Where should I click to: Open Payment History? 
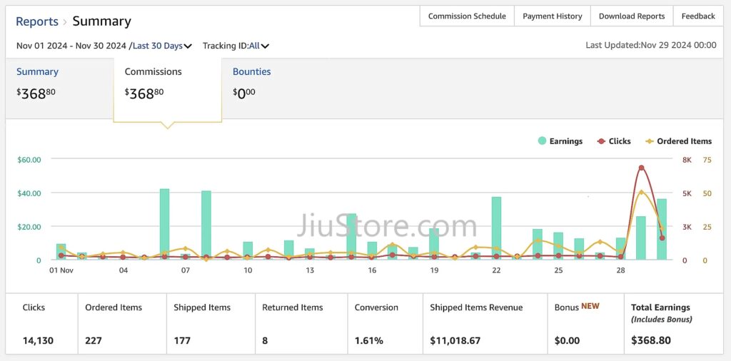click(553, 16)
